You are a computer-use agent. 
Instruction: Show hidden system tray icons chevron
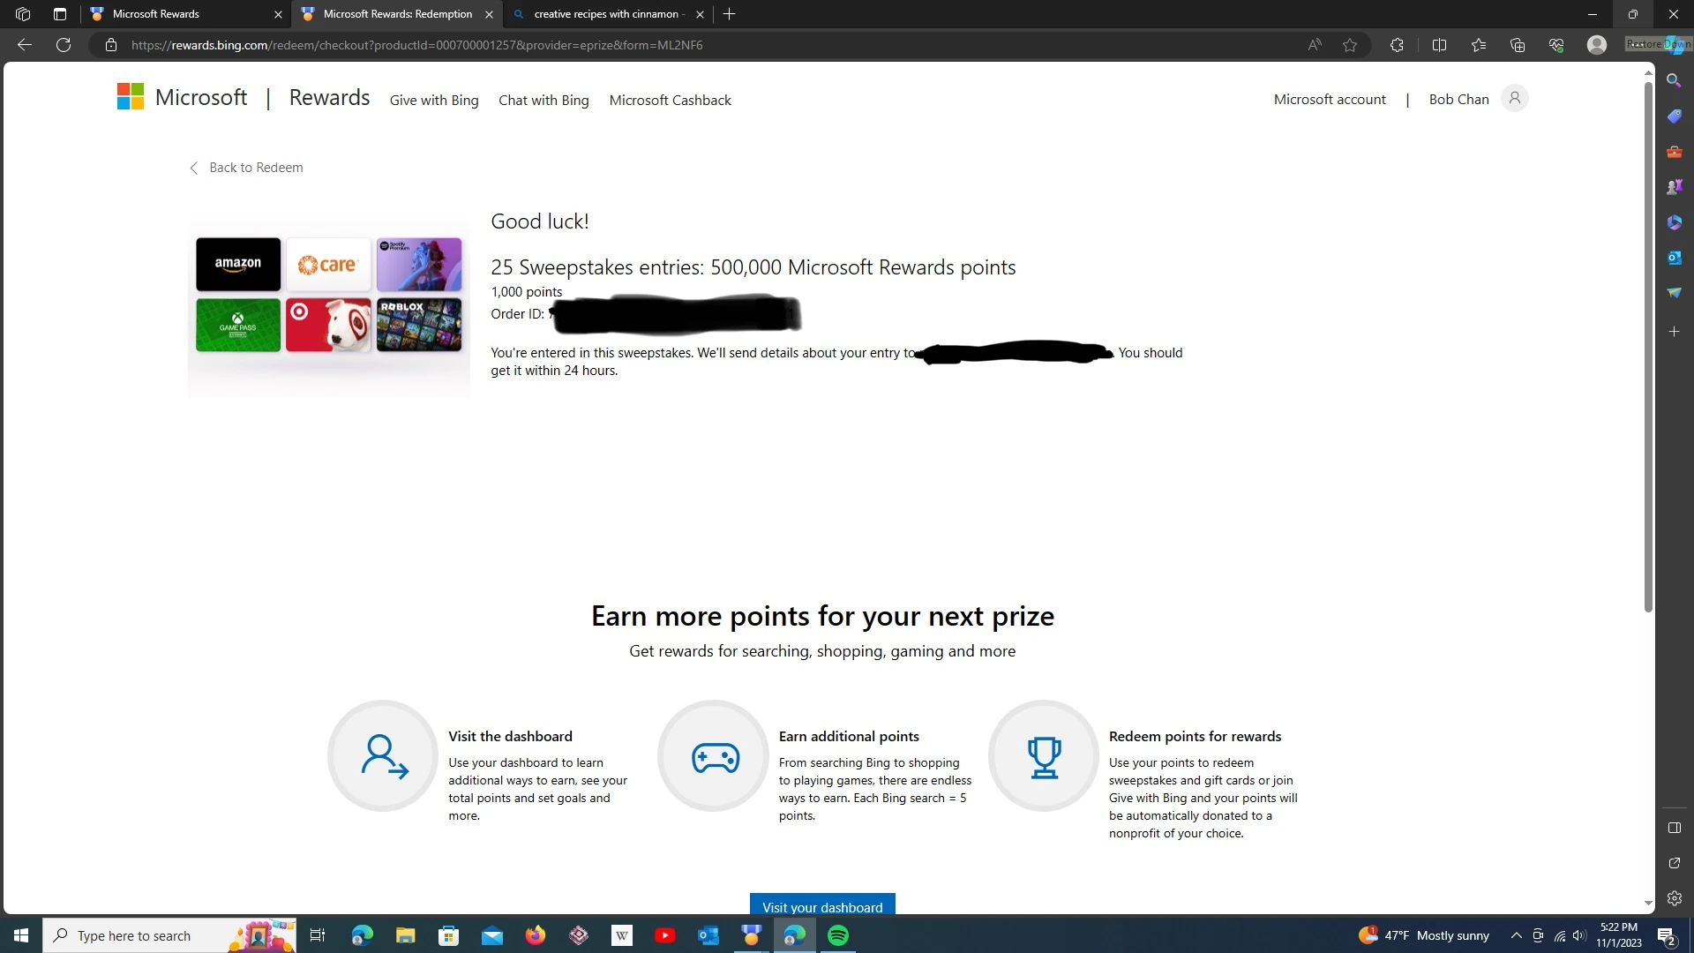tap(1516, 935)
